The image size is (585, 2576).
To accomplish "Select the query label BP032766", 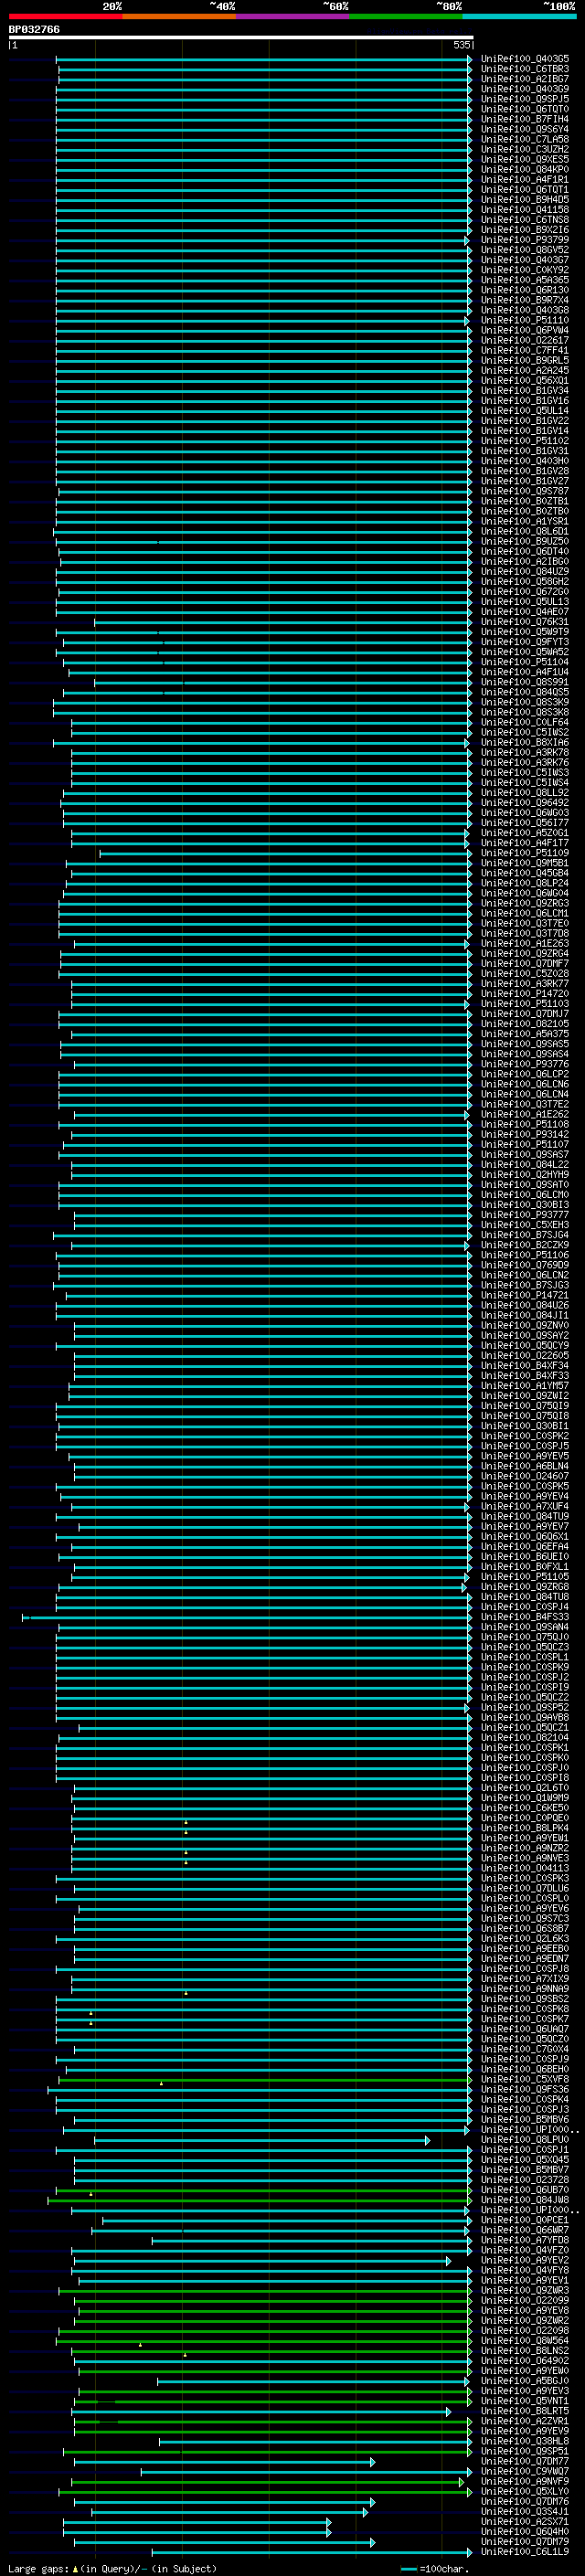I will (x=34, y=30).
